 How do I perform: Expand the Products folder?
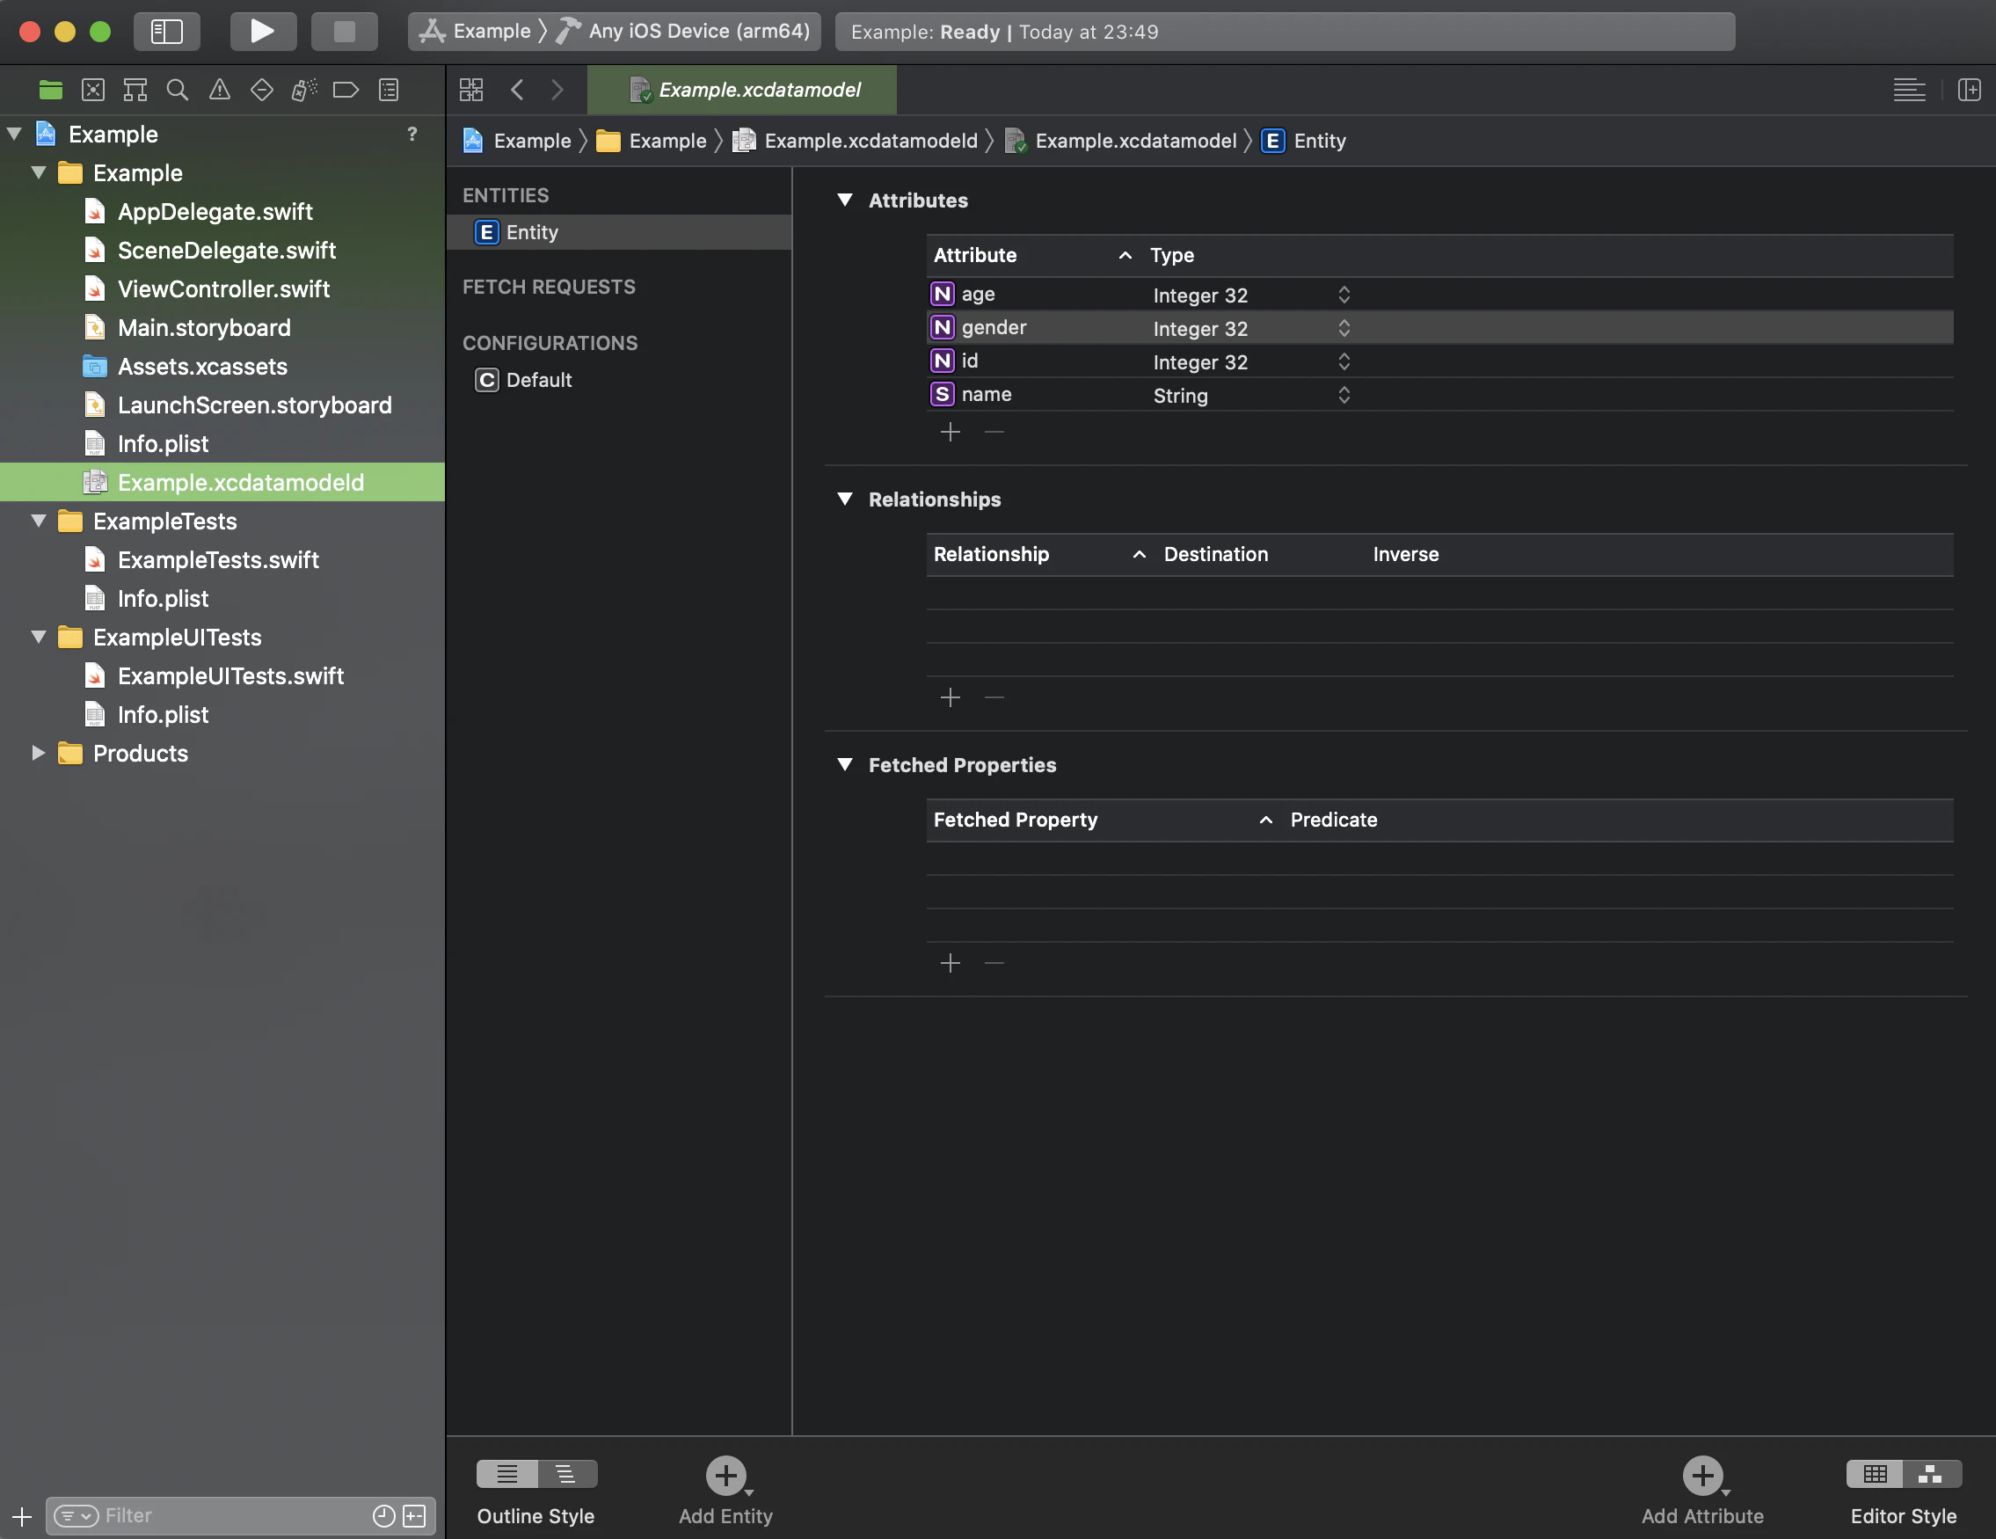(x=39, y=753)
